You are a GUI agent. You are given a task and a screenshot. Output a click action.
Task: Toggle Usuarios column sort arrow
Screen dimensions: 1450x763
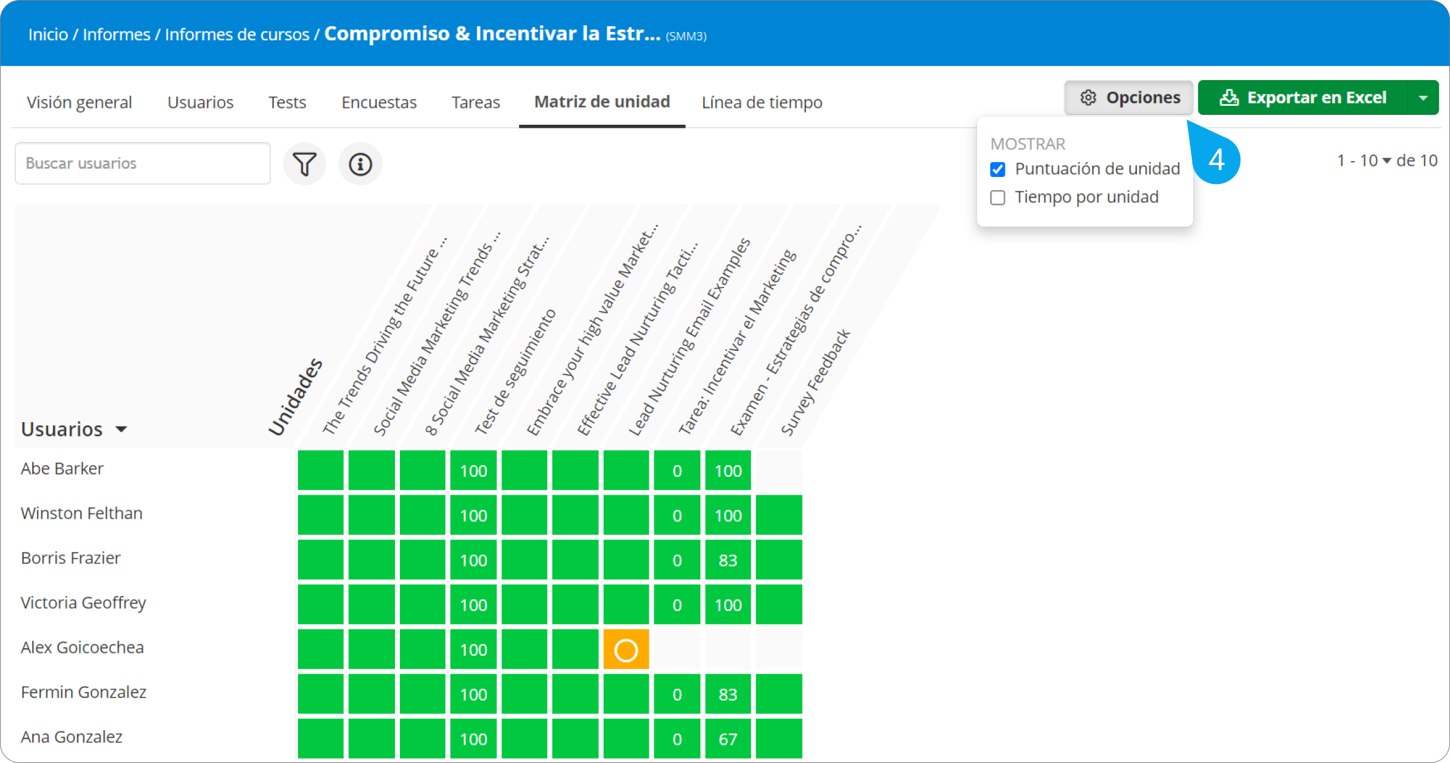122,430
